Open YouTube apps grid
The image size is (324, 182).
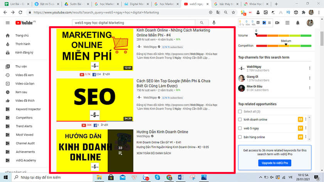tap(287, 23)
